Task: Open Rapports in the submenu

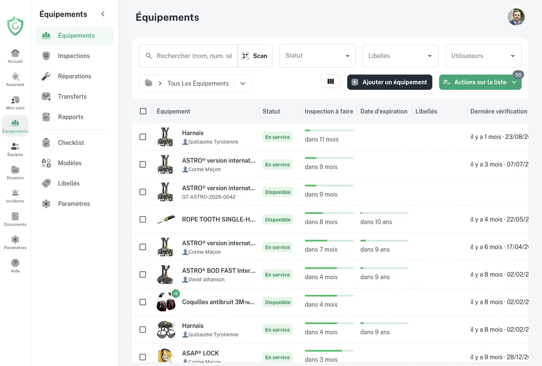Action: (75, 117)
